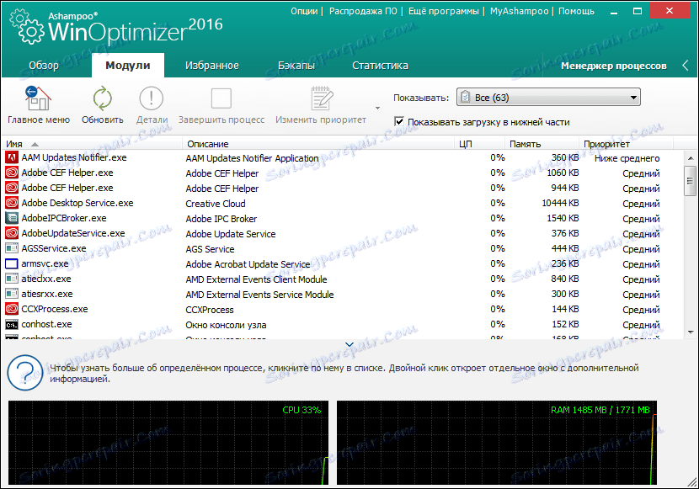
Task: Click the question mark help icon
Action: click(24, 368)
